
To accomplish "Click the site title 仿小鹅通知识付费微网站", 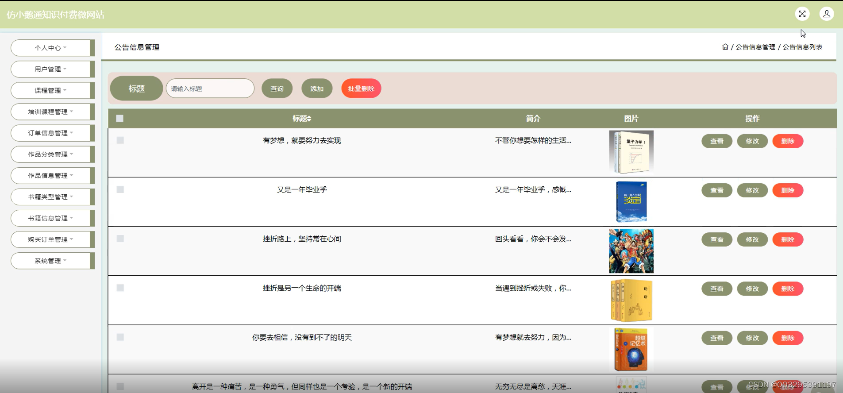I will click(x=55, y=15).
